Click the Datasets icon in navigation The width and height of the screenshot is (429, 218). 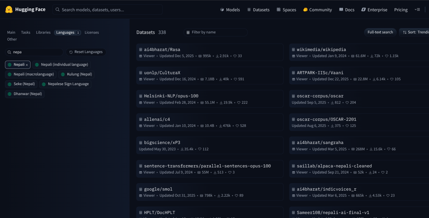click(x=249, y=10)
